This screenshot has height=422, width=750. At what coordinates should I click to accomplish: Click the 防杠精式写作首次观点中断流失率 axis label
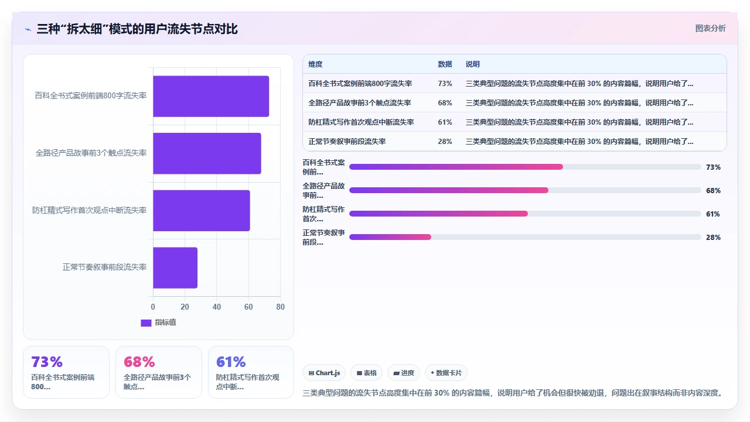tap(90, 210)
